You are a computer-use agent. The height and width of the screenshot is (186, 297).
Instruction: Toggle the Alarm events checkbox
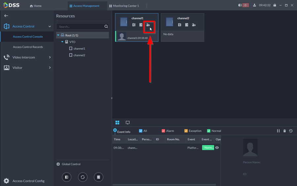coord(163,131)
